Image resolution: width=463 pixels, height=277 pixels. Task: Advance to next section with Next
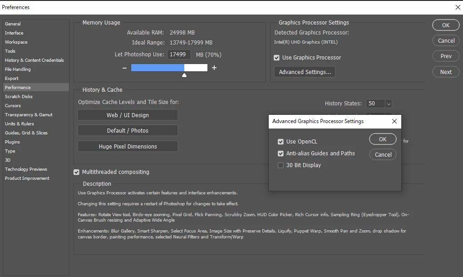coord(446,72)
